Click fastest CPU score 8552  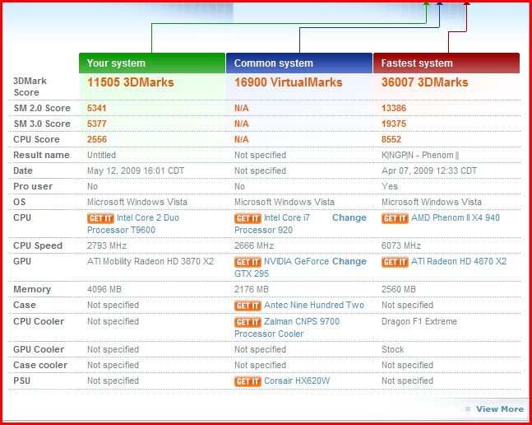[391, 139]
